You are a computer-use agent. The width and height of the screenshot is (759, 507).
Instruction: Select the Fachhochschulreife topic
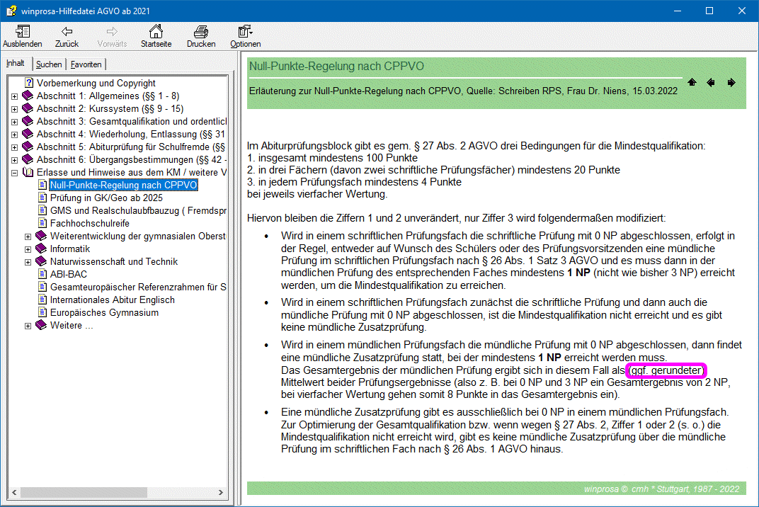(x=90, y=223)
